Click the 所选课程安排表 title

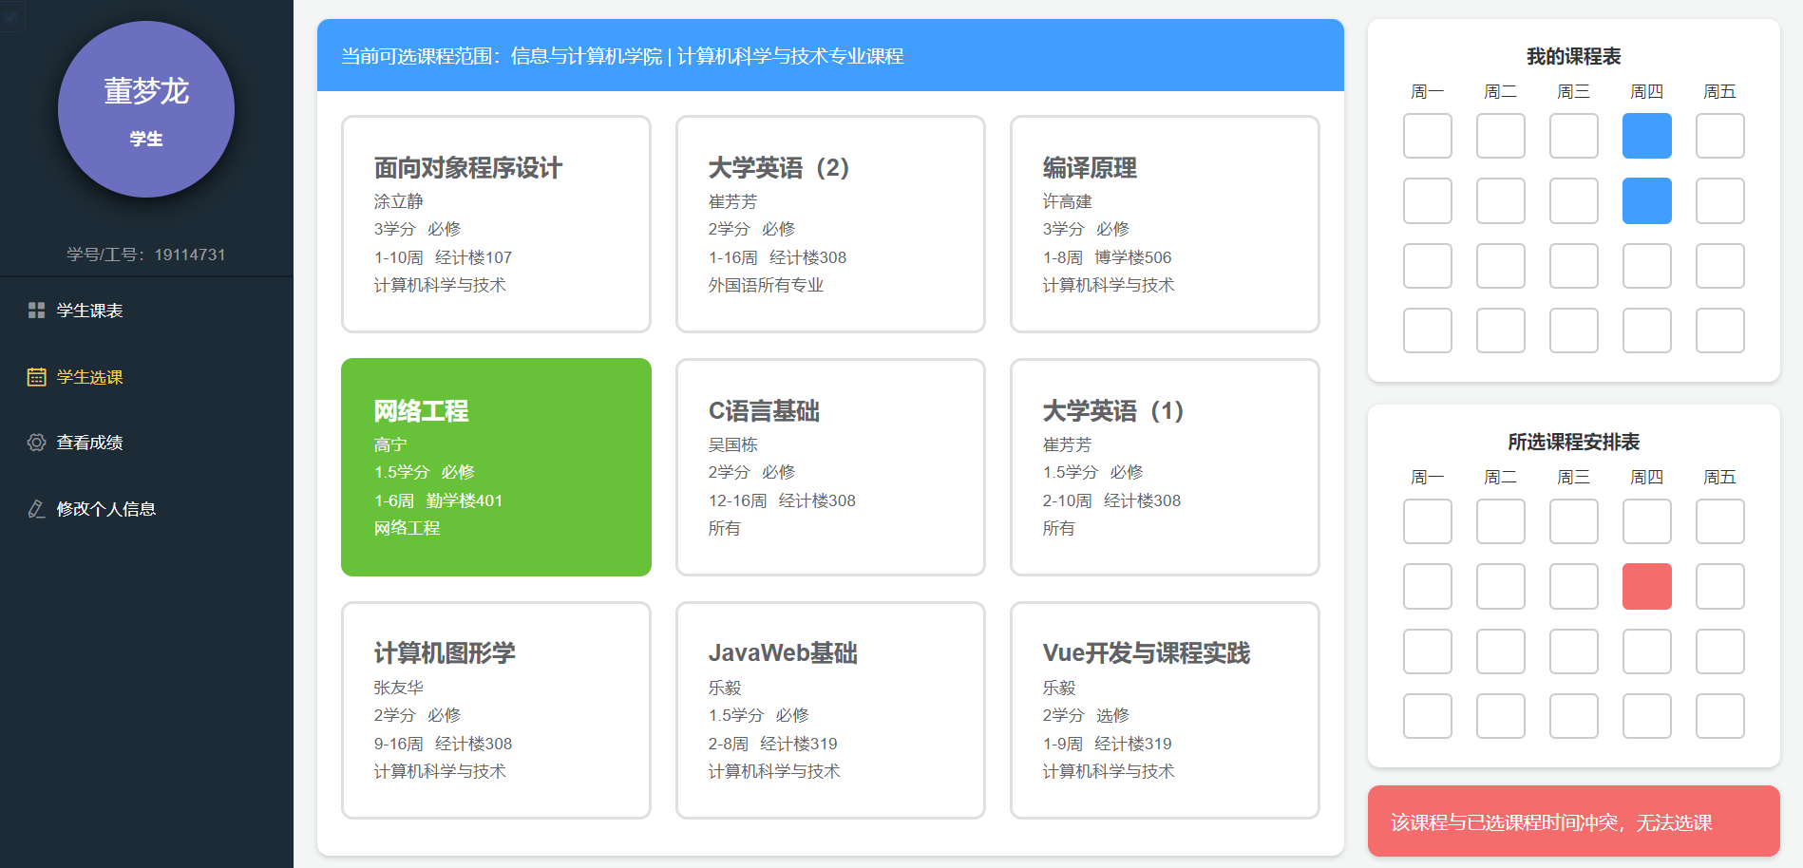click(1574, 443)
